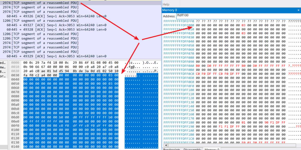Click memory address FFFFFFFFFFDFF090 row
The height and width of the screenshot is (150, 301).
[232, 62]
